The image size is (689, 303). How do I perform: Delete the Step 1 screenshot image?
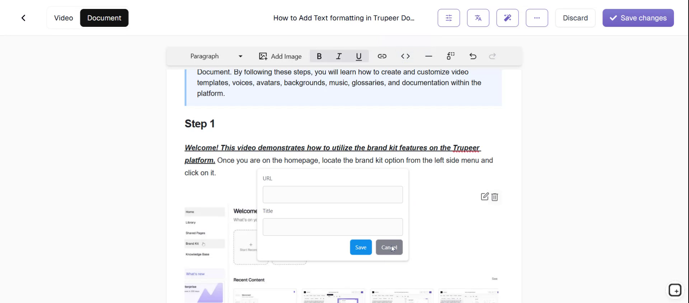(495, 197)
